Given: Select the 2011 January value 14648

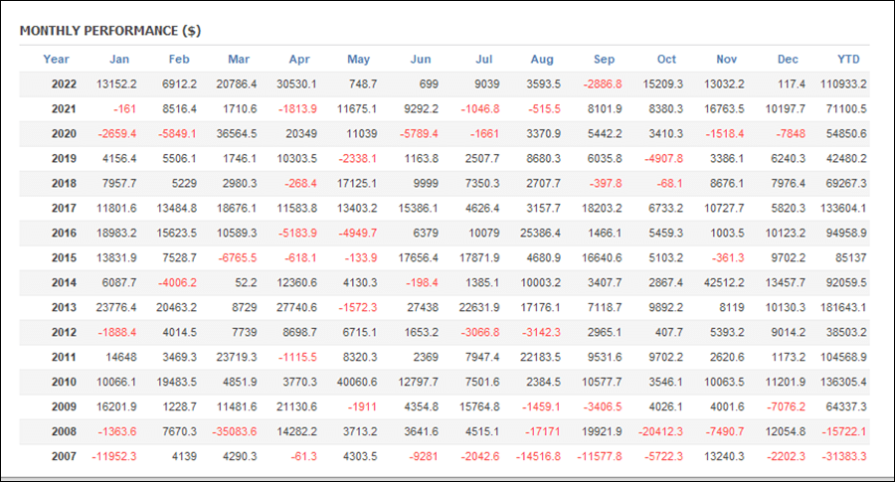Looking at the screenshot, I should point(121,357).
